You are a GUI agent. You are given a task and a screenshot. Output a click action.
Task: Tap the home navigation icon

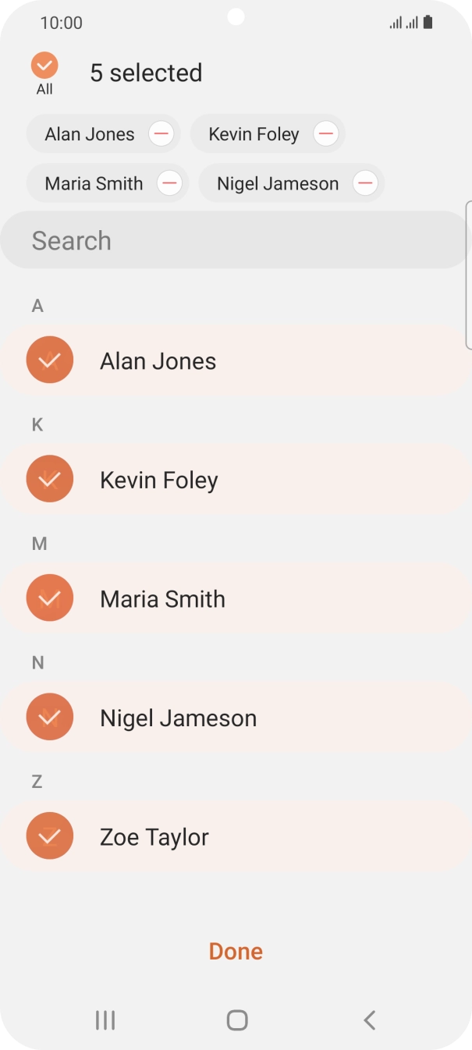tap(236, 1020)
